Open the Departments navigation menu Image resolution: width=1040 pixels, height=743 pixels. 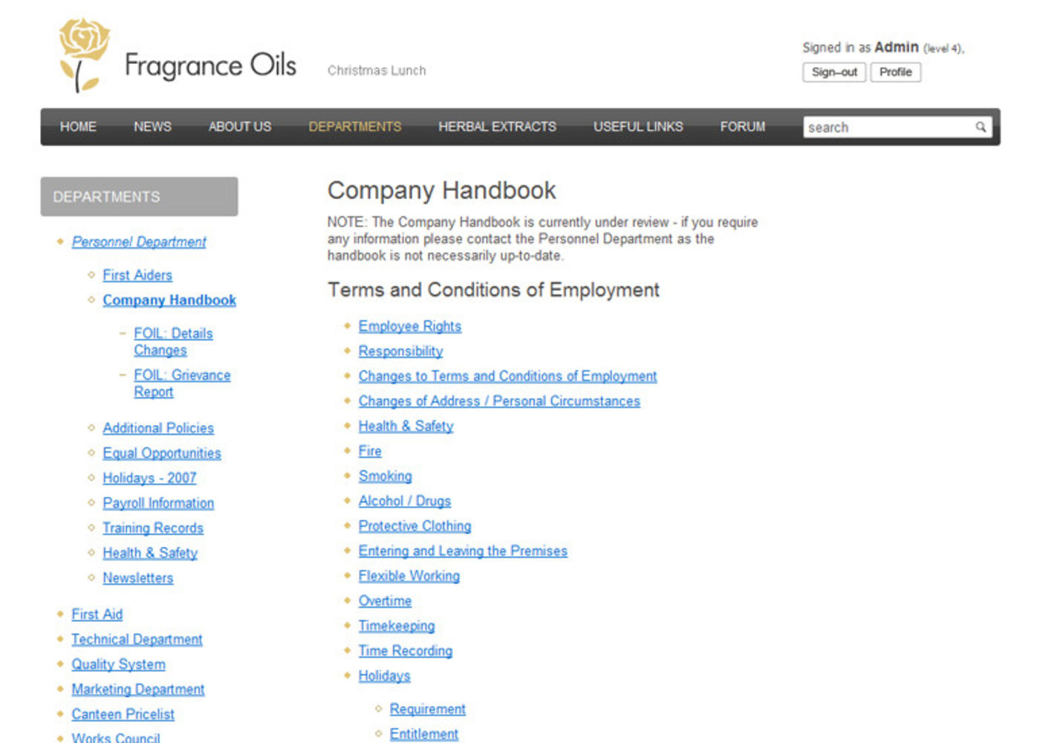pos(354,127)
